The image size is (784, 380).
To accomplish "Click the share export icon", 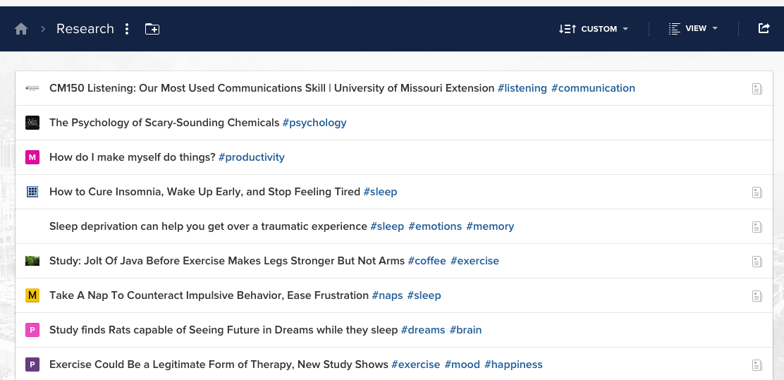I will coord(764,28).
